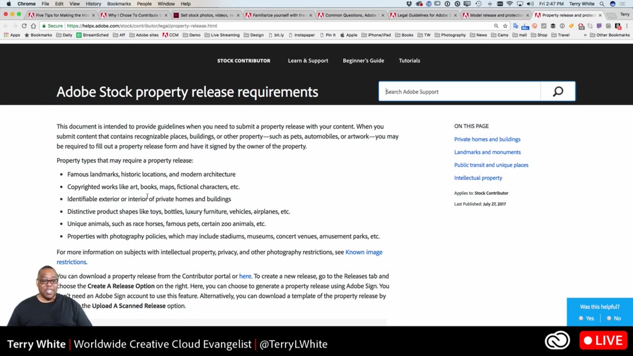The image size is (633, 356).
Task: Select Yes for 'Was this helpful?'
Action: [586, 318]
